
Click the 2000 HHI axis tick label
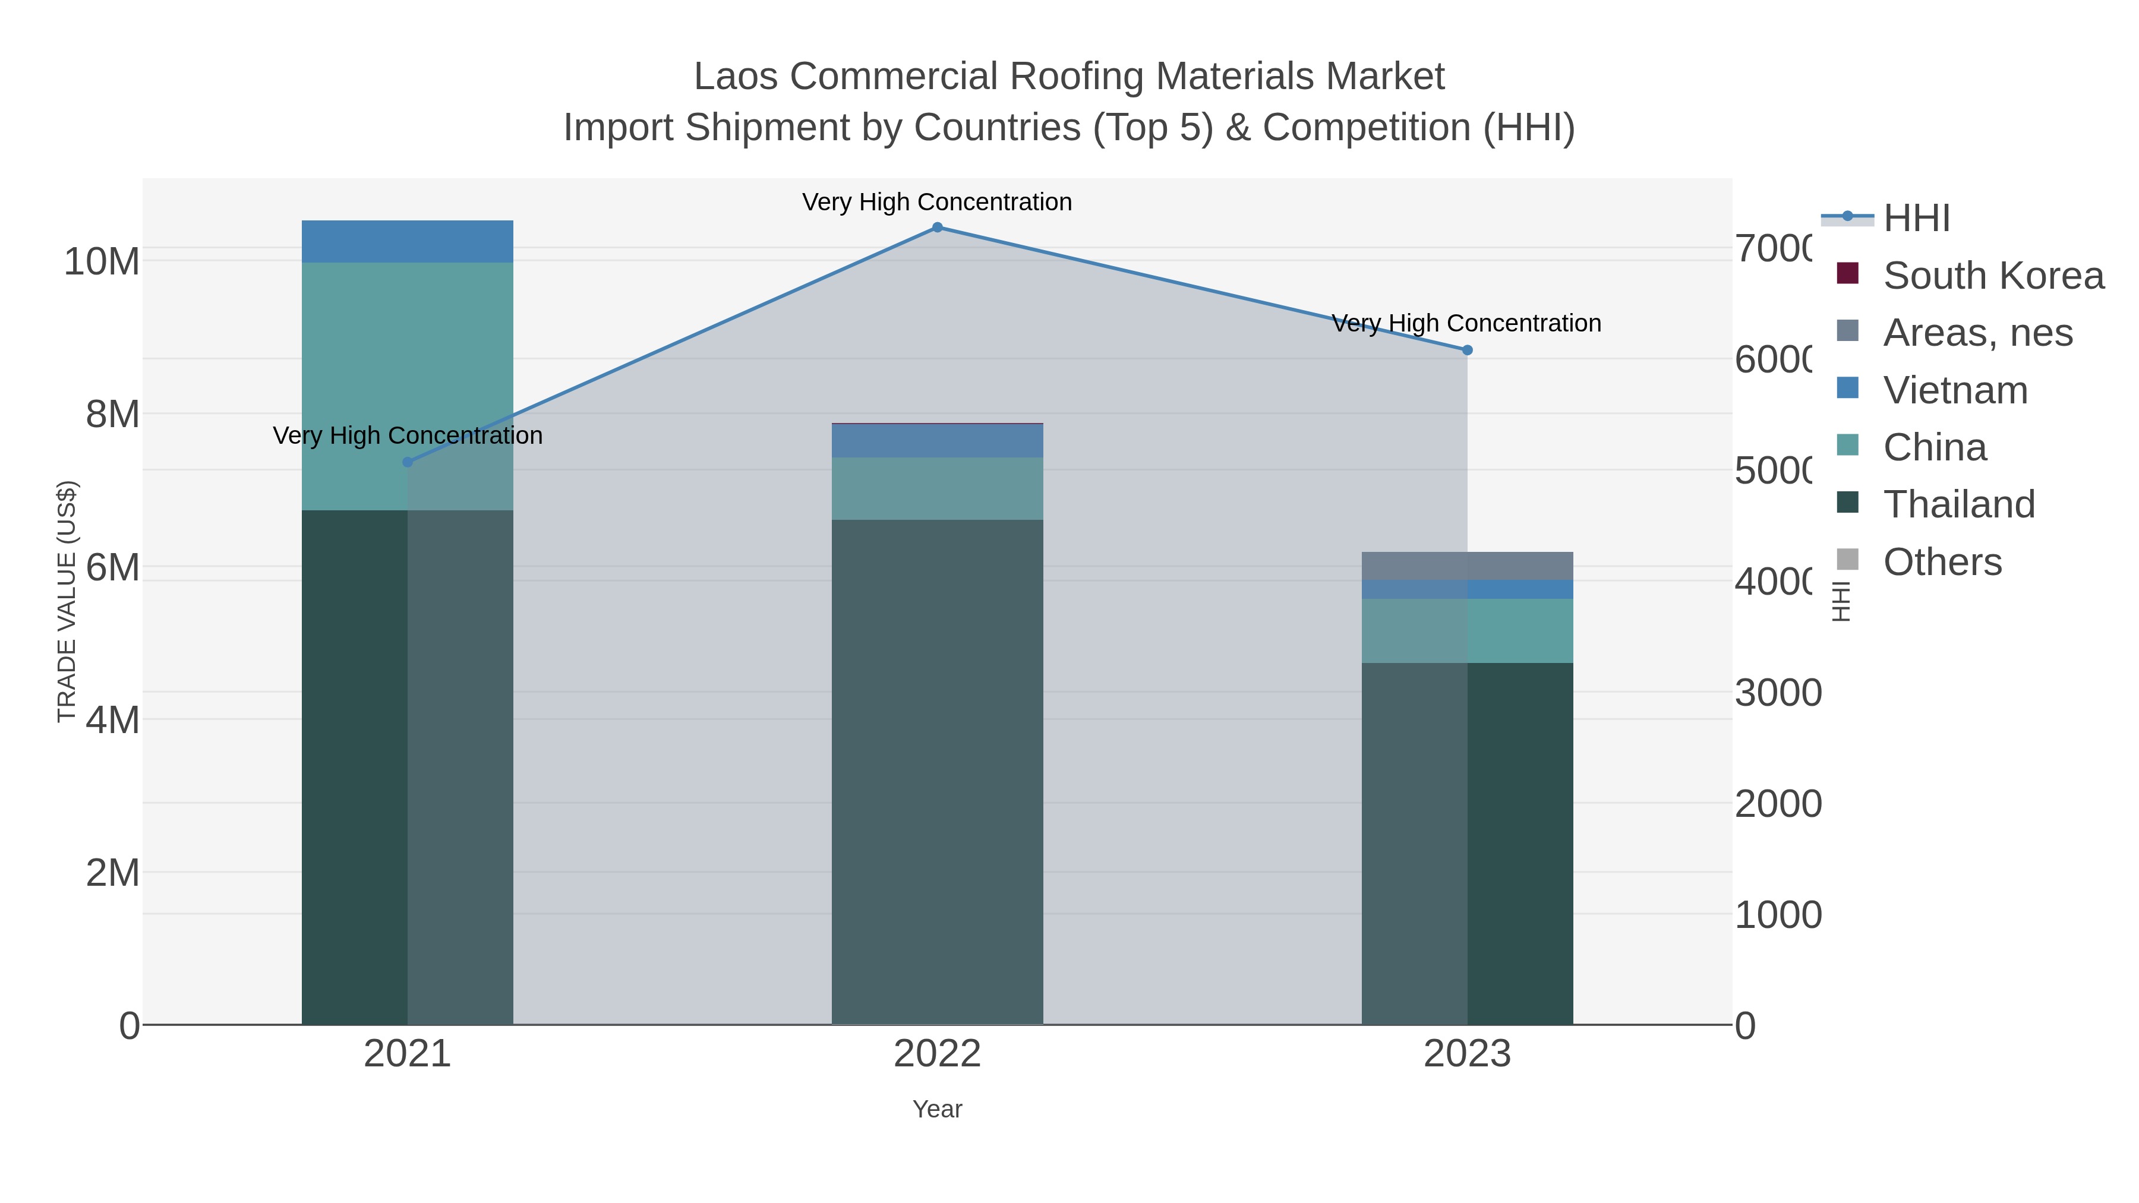point(1778,804)
